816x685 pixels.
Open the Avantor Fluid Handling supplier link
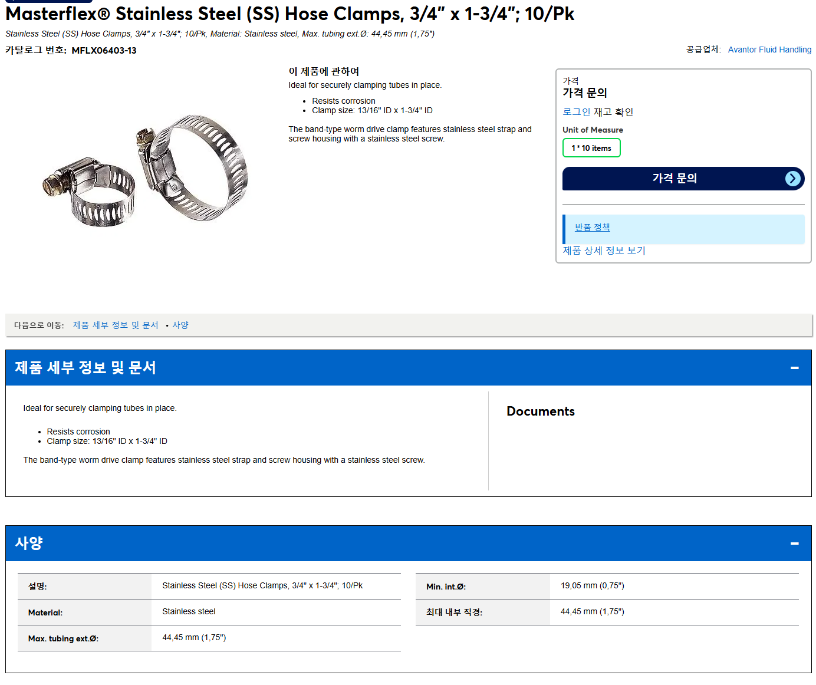(x=769, y=50)
